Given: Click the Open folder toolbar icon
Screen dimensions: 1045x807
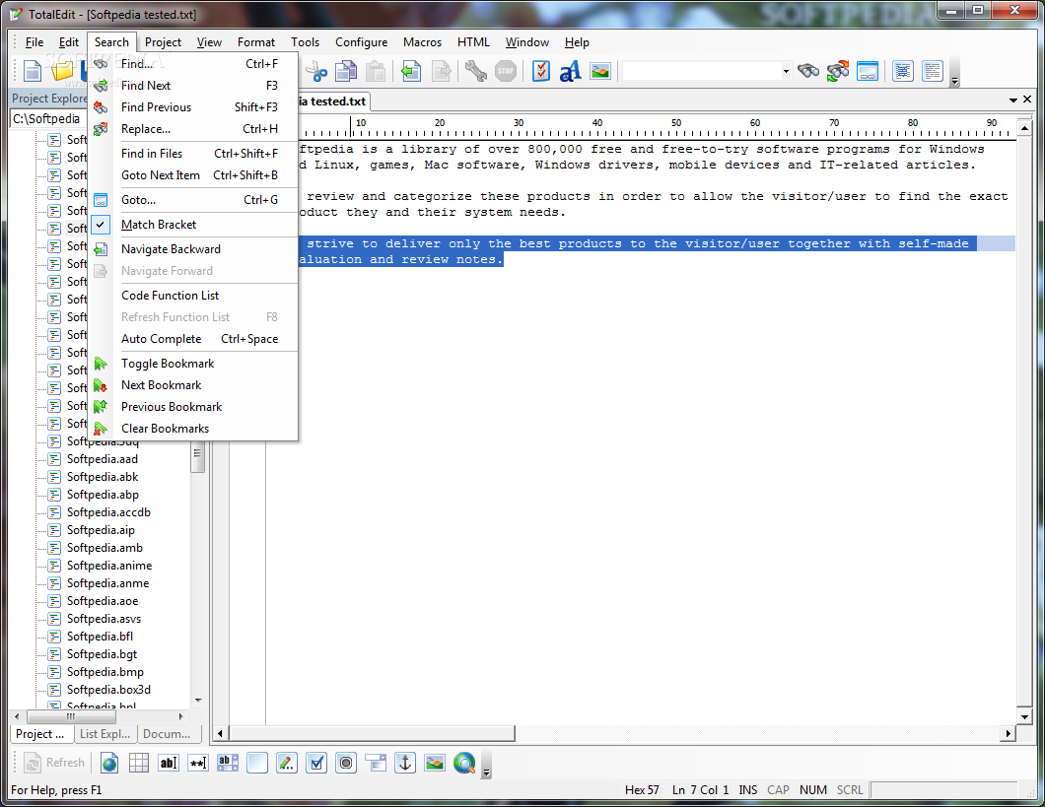Looking at the screenshot, I should (62, 71).
